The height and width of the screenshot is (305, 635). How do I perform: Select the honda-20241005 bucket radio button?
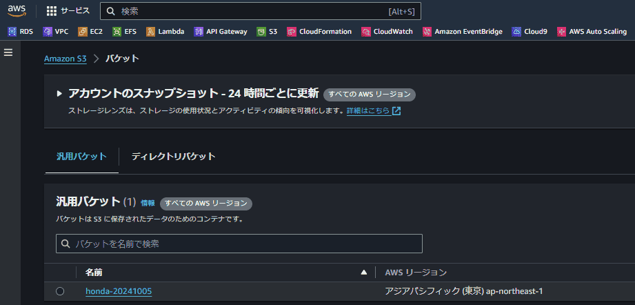click(x=60, y=291)
